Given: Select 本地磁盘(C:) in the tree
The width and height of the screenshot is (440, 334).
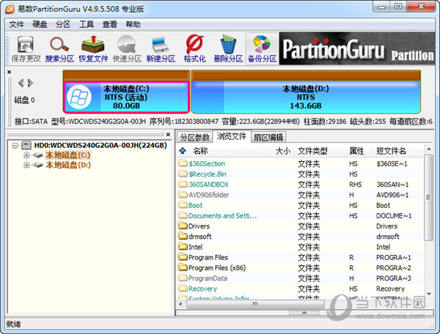Looking at the screenshot, I should tap(68, 155).
